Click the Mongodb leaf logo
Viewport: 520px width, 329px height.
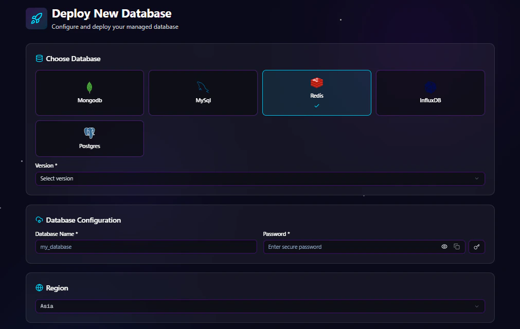coord(89,87)
